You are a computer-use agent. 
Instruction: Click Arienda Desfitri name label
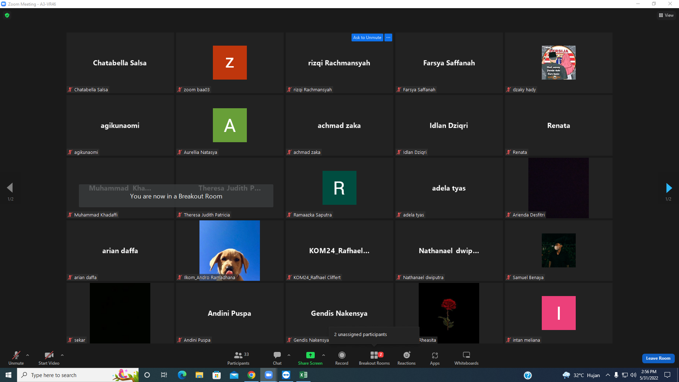[529, 215]
